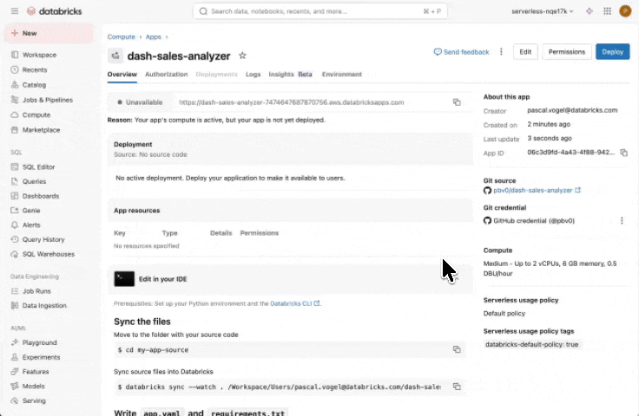639x416 pixels.
Task: Open the serverless-nqe17k workspace dropdown
Action: (x=543, y=11)
